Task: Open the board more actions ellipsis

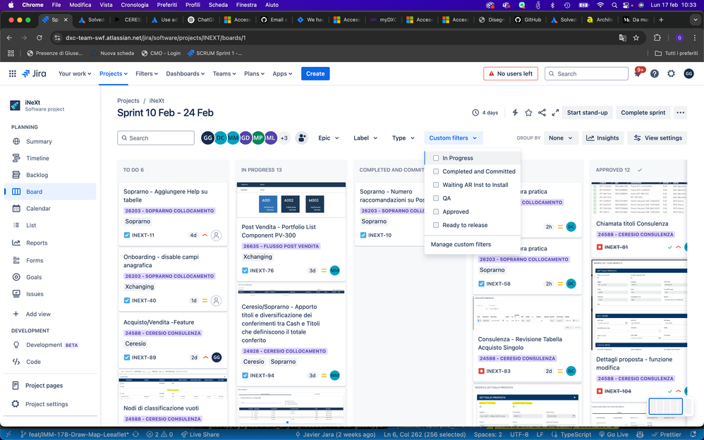Action: pos(681,113)
